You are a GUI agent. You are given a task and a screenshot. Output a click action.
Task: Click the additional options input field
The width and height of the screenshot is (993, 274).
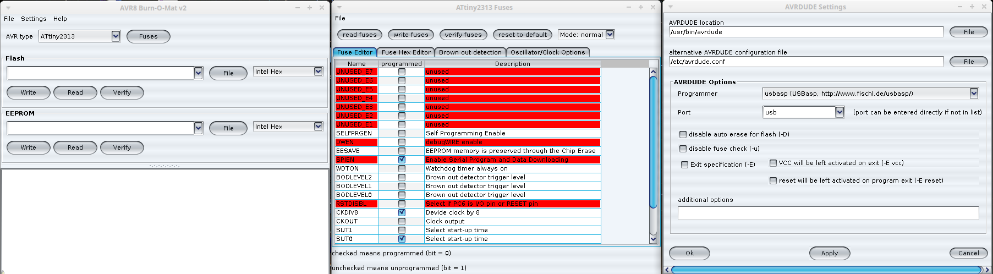click(828, 213)
